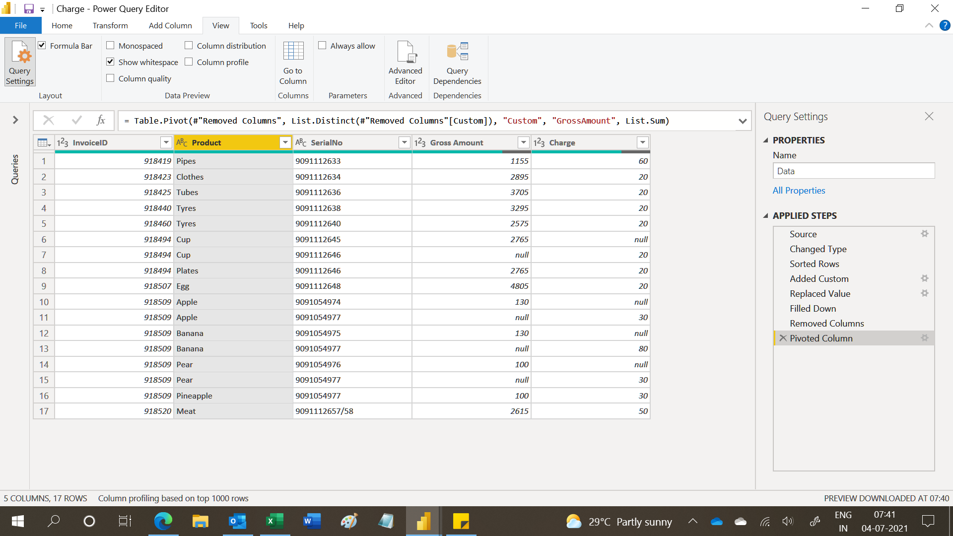Enable Column quality checkbox

110,78
